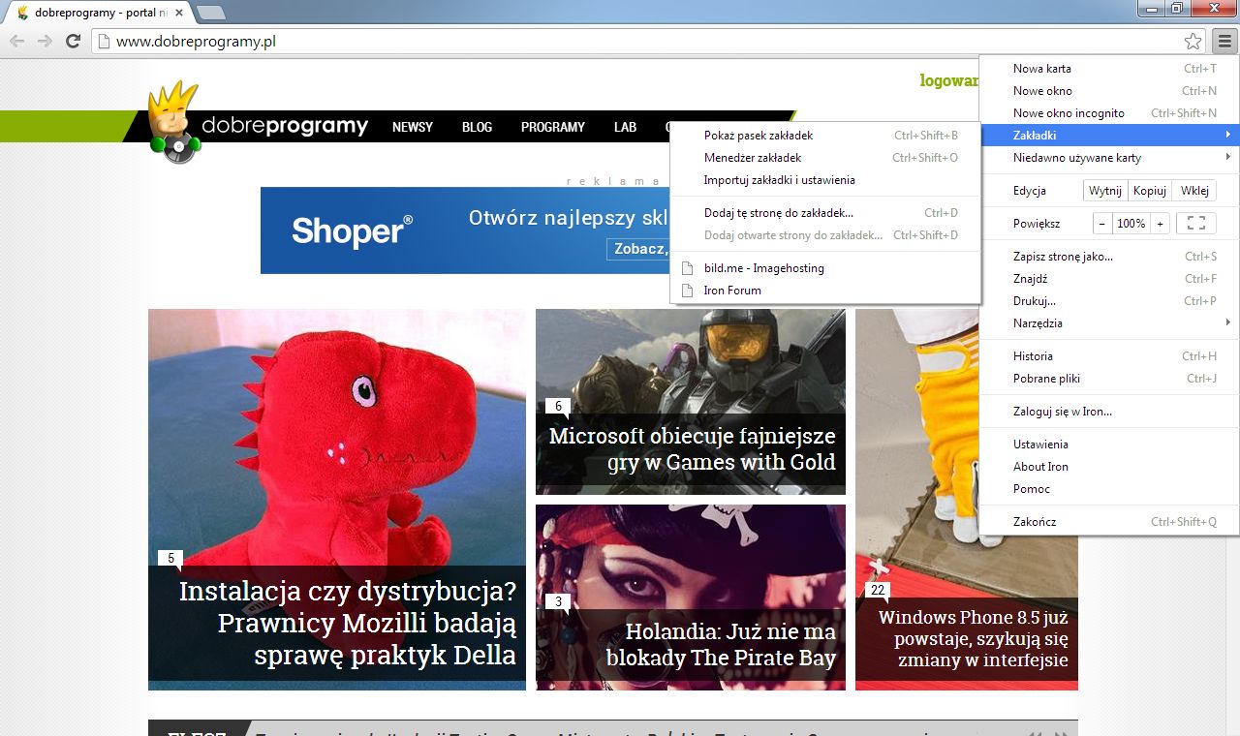Viewport: 1240px width, 736px height.
Task: Select Zapisz stronę jako
Action: point(1109,257)
